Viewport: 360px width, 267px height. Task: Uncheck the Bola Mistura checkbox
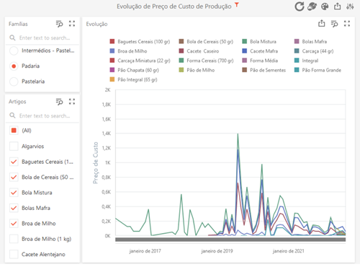pyautogui.click(x=14, y=193)
